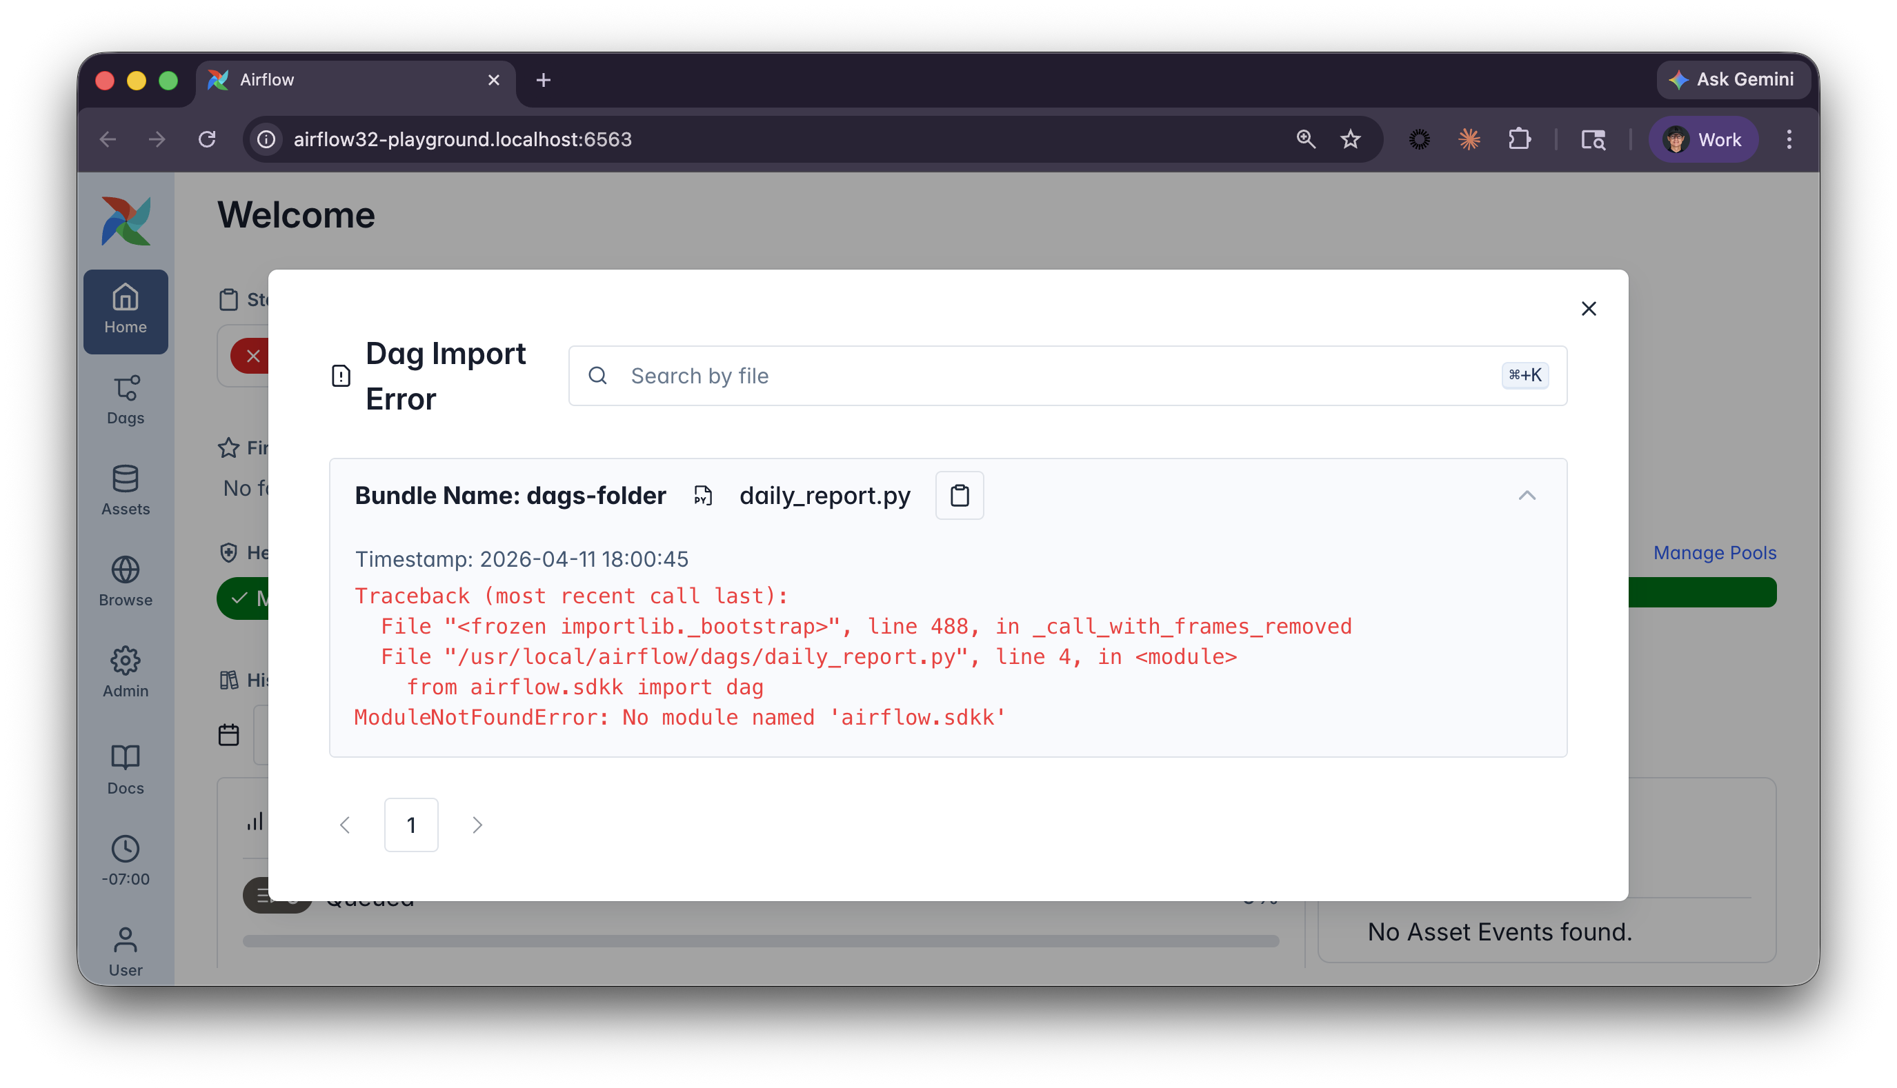Open Chrome three-dot menu
This screenshot has width=1897, height=1088.
pos(1789,140)
